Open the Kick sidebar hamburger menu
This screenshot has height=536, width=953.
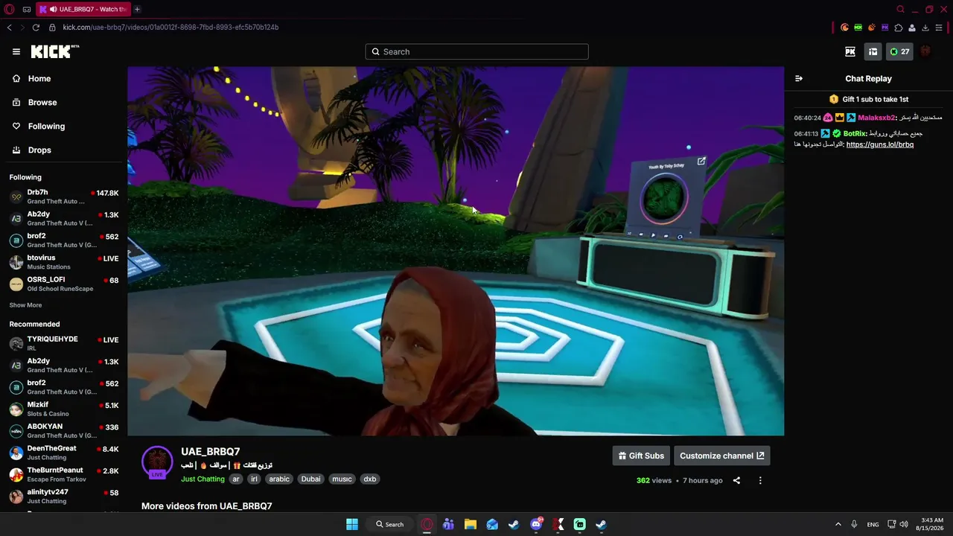(x=16, y=51)
